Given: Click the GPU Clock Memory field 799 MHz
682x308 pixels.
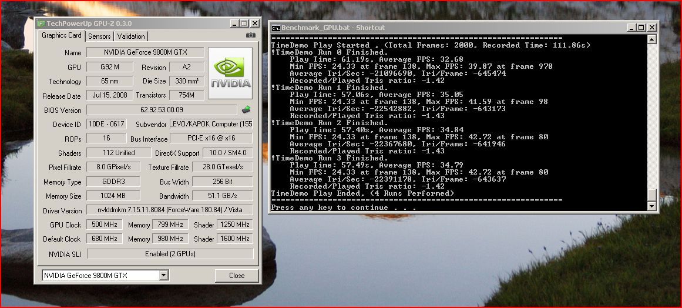Looking at the screenshot, I should [x=170, y=225].
